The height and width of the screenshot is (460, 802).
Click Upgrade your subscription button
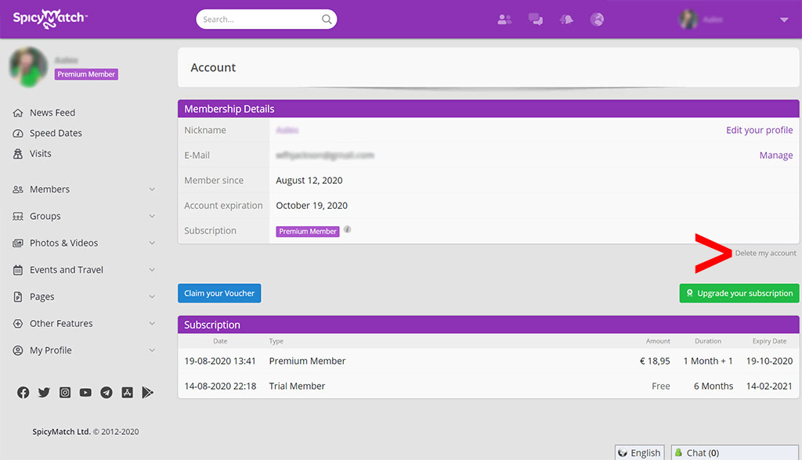coord(739,293)
